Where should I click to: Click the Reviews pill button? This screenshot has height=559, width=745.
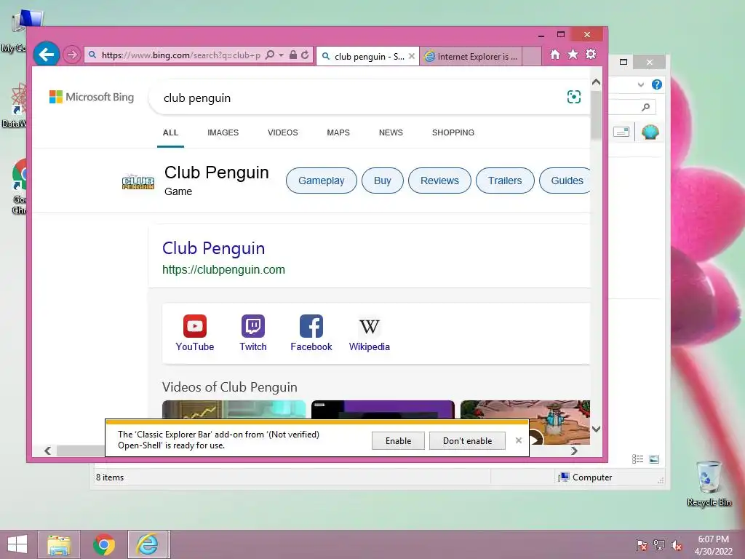point(439,181)
